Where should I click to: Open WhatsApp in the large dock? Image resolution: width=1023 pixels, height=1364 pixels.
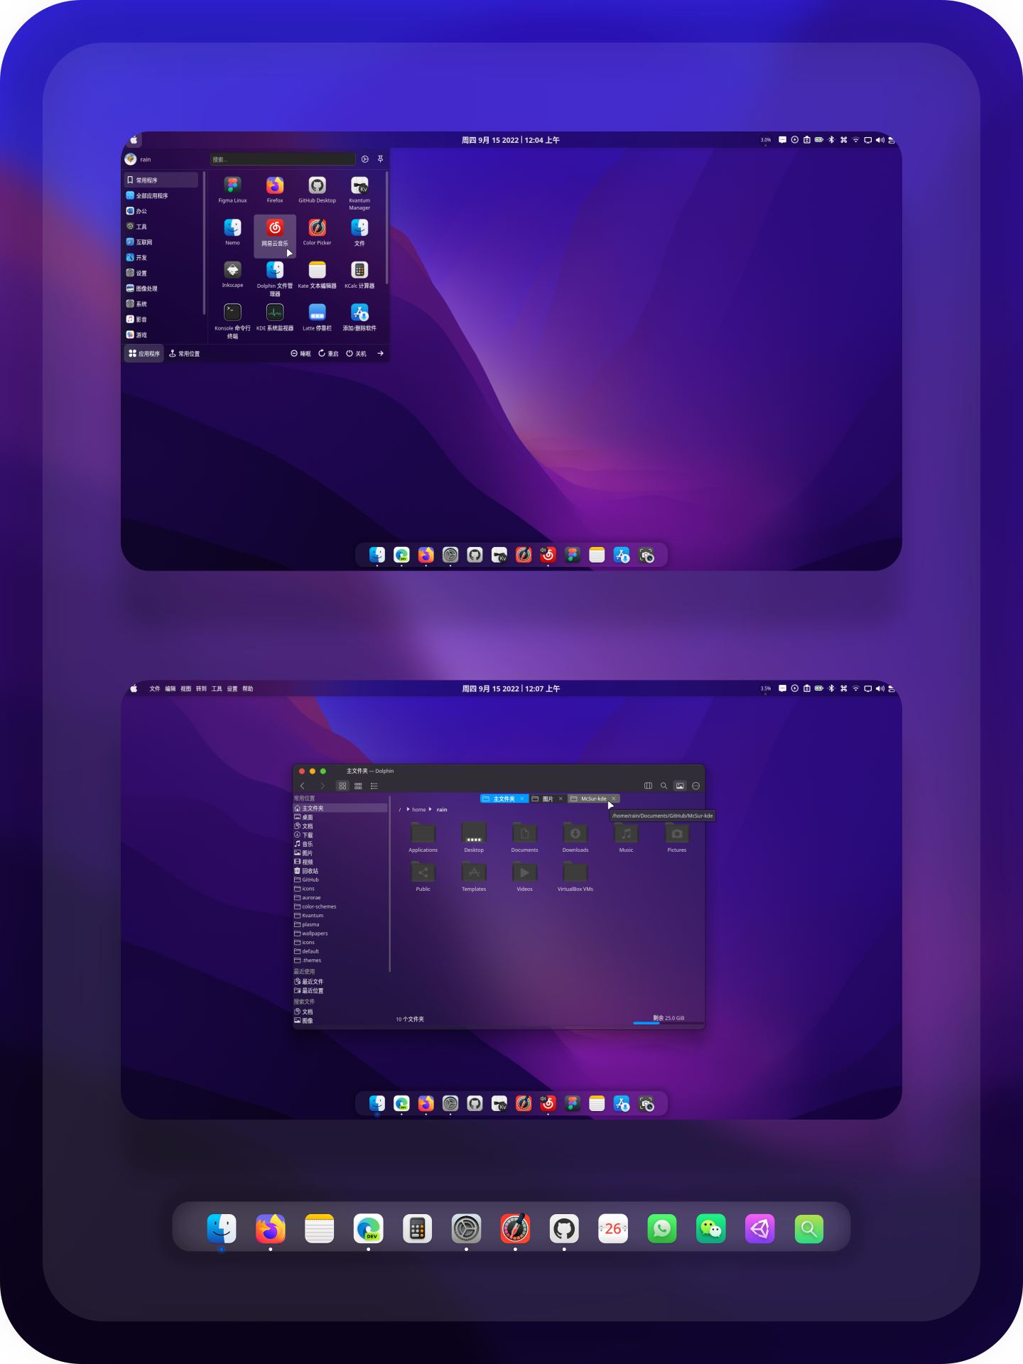coord(662,1228)
